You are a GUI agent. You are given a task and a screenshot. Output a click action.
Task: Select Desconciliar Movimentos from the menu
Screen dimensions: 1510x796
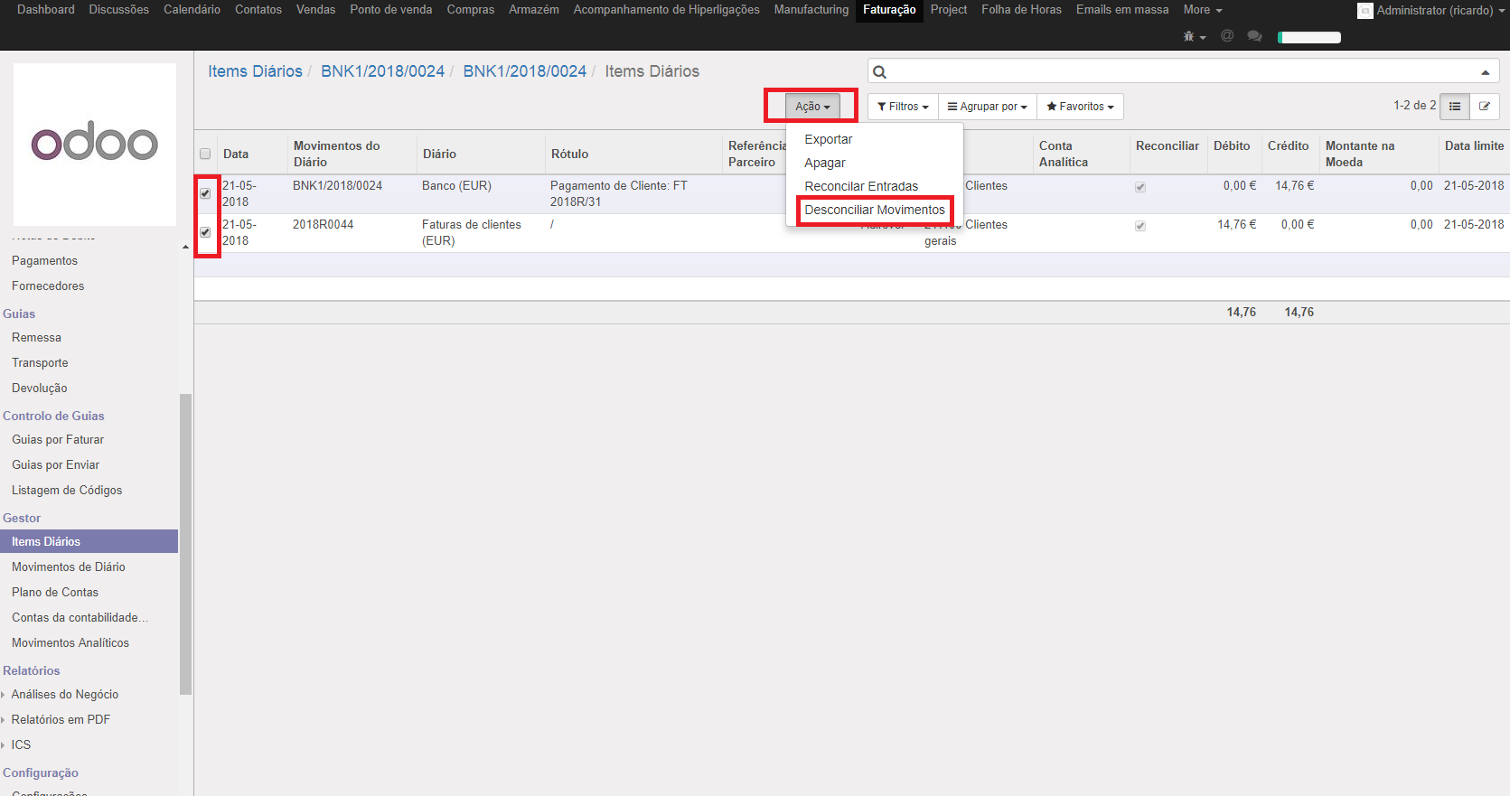(874, 210)
